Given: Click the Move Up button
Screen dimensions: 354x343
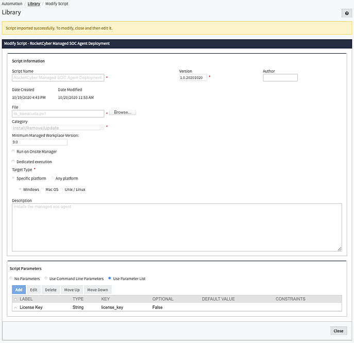Looking at the screenshot, I should (72, 290).
